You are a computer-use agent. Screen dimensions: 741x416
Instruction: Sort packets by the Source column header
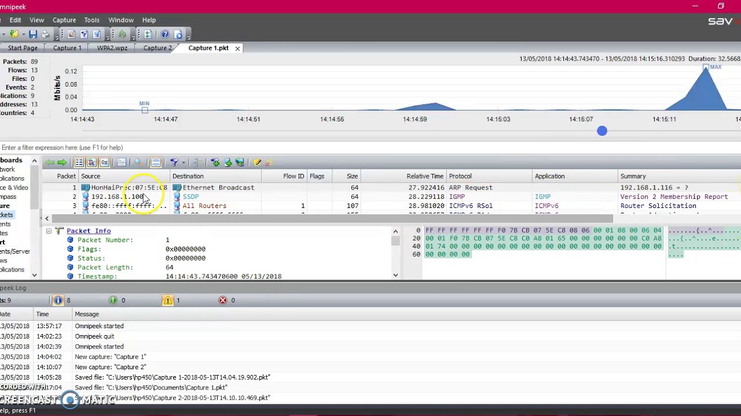(124, 176)
